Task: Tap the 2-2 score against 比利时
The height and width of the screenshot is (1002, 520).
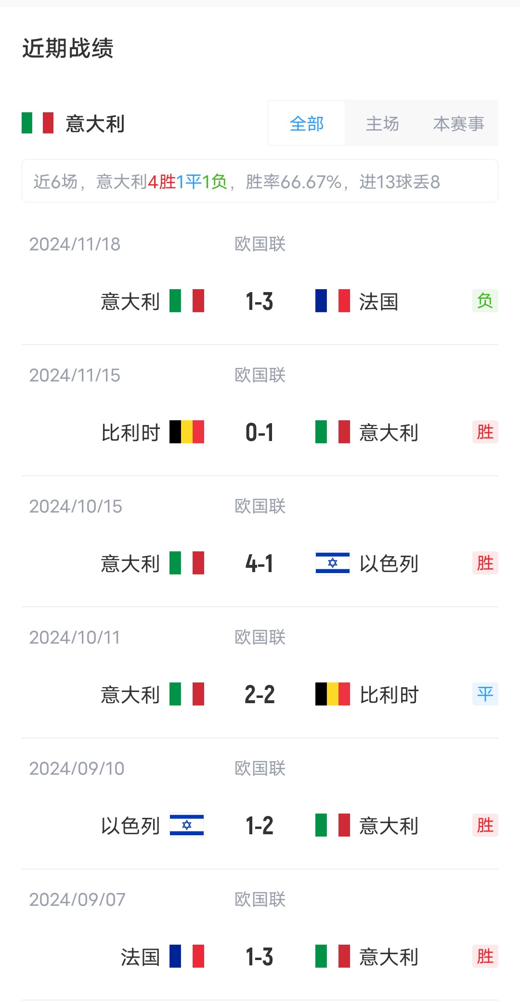Action: (260, 695)
